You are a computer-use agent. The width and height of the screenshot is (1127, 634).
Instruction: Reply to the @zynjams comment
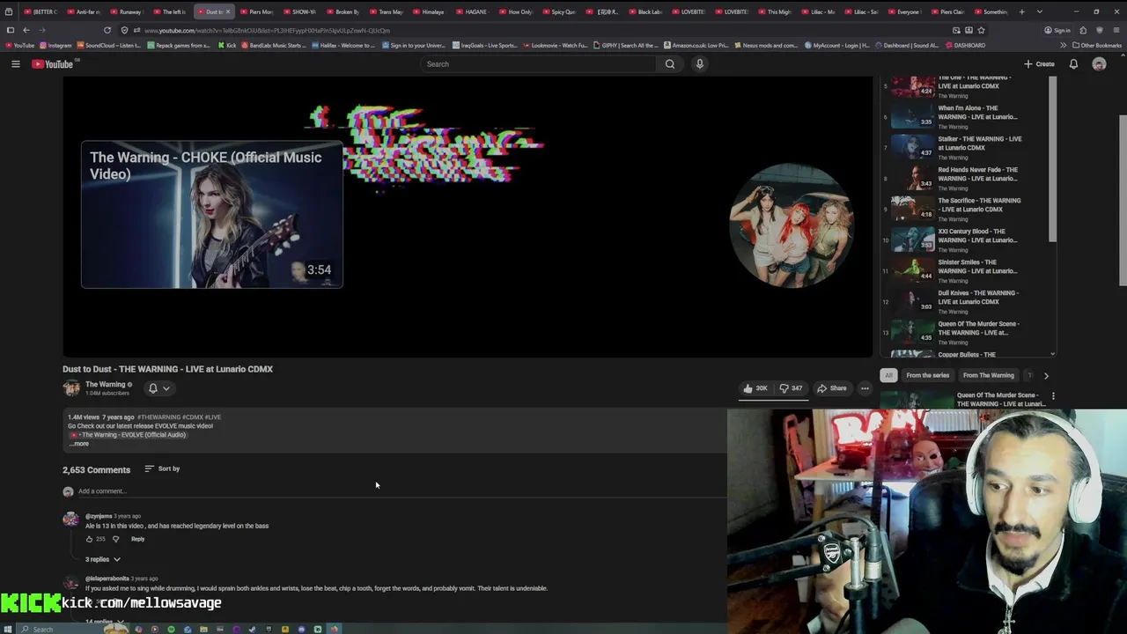[137, 539]
